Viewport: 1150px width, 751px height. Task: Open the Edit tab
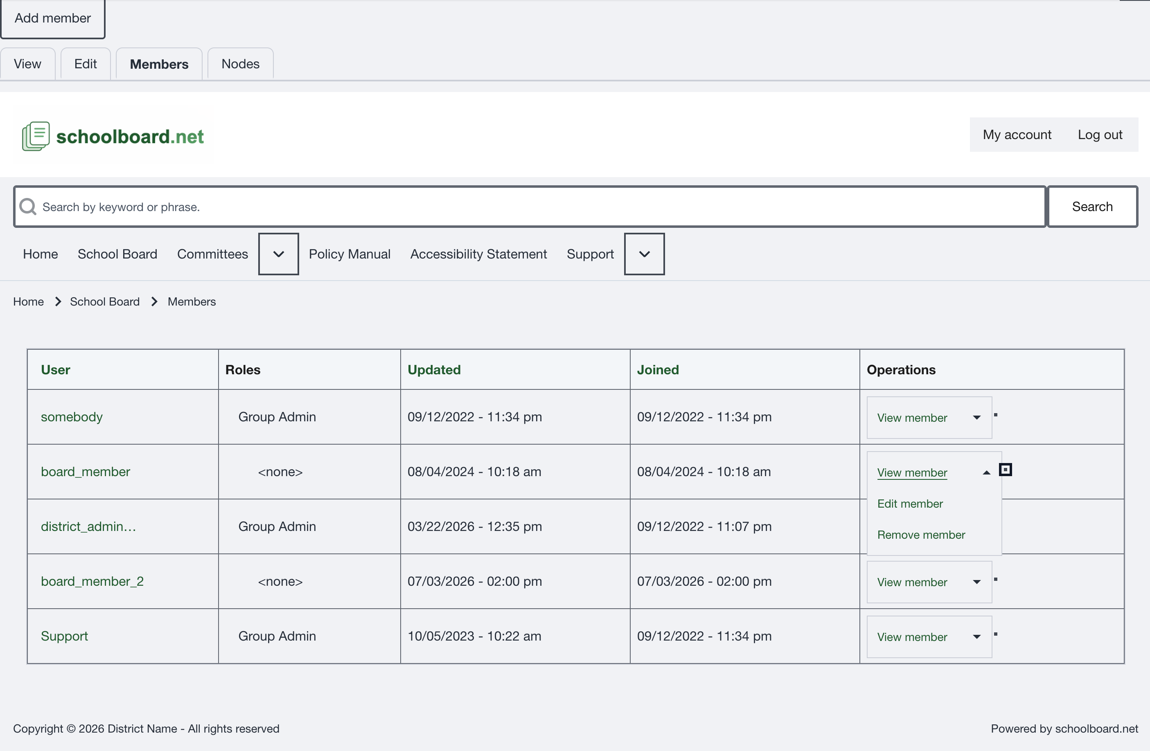click(x=86, y=64)
